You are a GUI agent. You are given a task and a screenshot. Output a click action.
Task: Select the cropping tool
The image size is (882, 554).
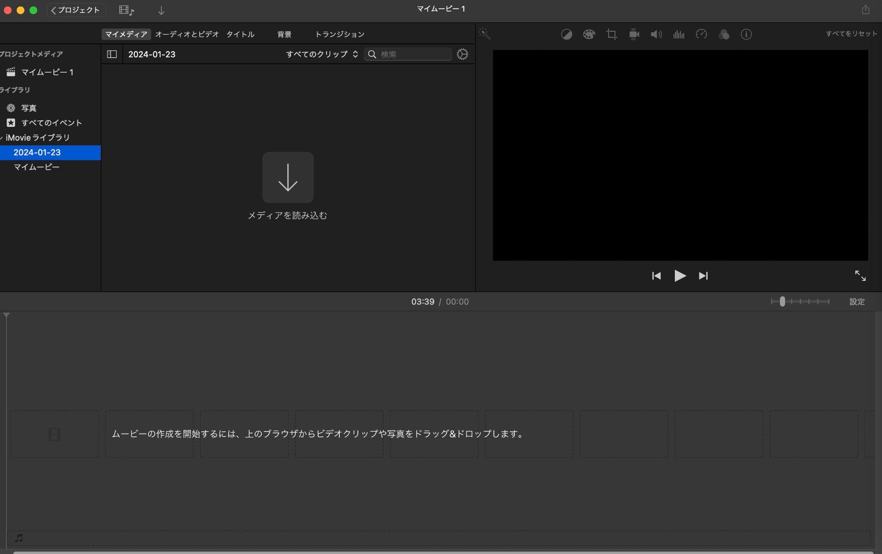[x=612, y=34]
